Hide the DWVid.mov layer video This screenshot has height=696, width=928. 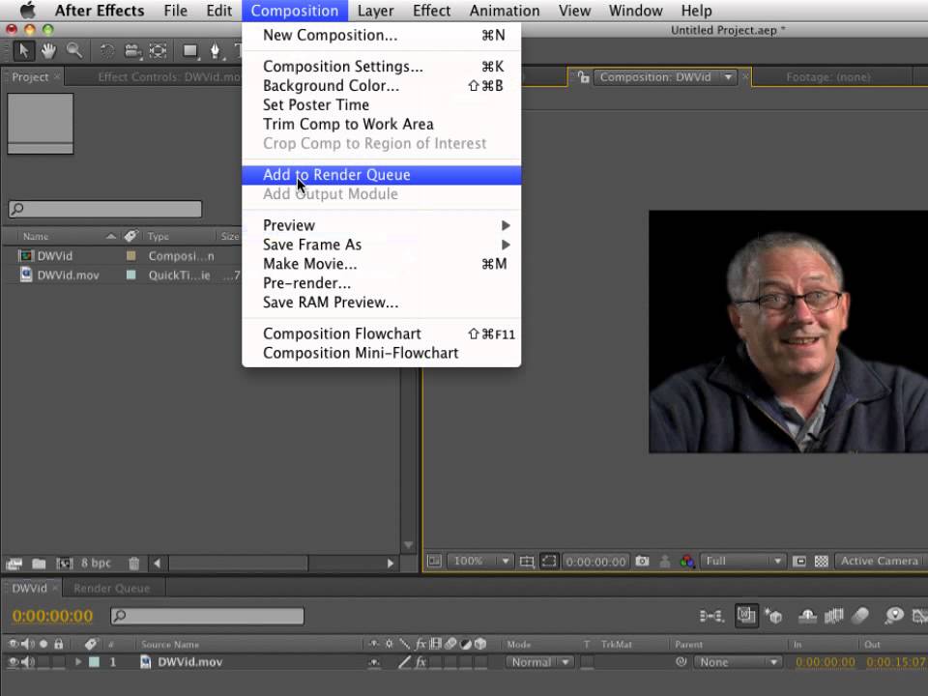point(13,662)
